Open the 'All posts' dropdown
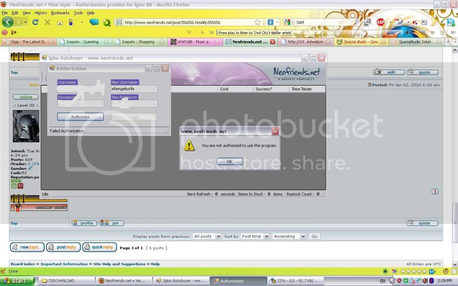The width and height of the screenshot is (458, 286). point(208,236)
